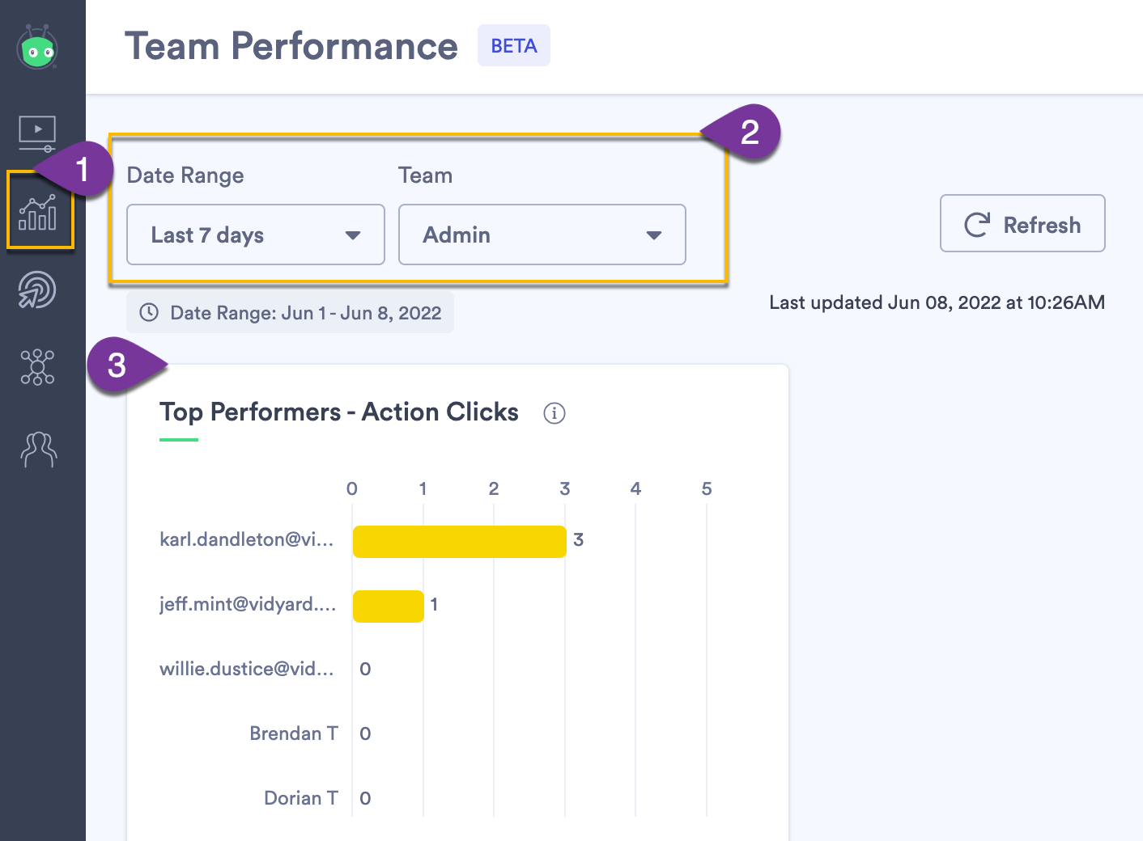
Task: Click the Team Performance heading
Action: (291, 46)
